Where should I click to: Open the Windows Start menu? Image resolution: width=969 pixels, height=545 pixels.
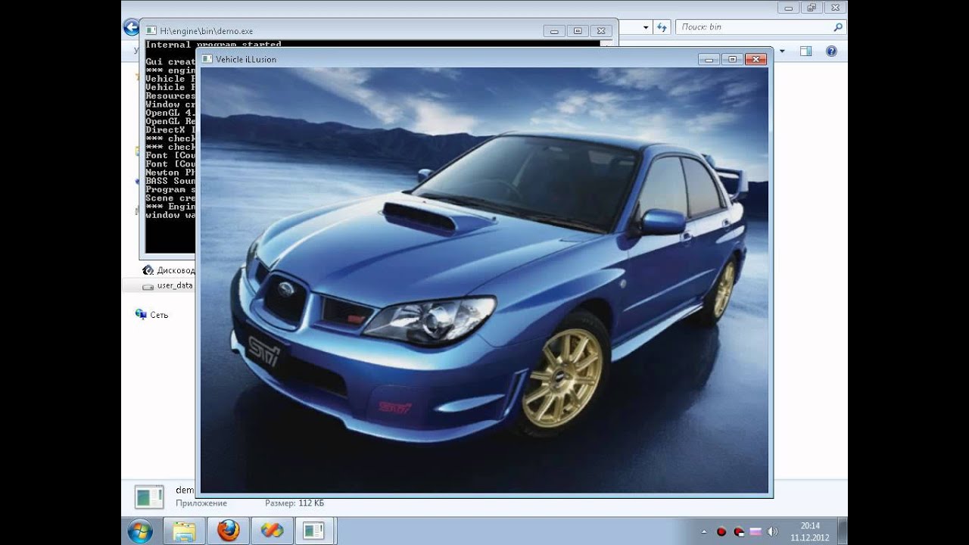tap(140, 531)
